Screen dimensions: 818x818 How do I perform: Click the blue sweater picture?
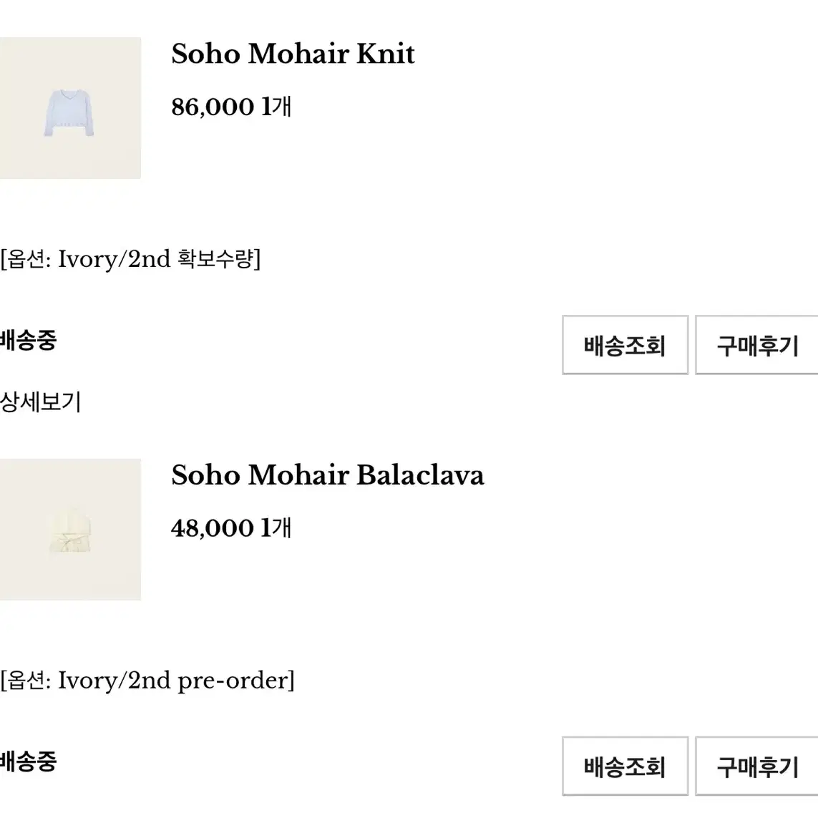69,113
